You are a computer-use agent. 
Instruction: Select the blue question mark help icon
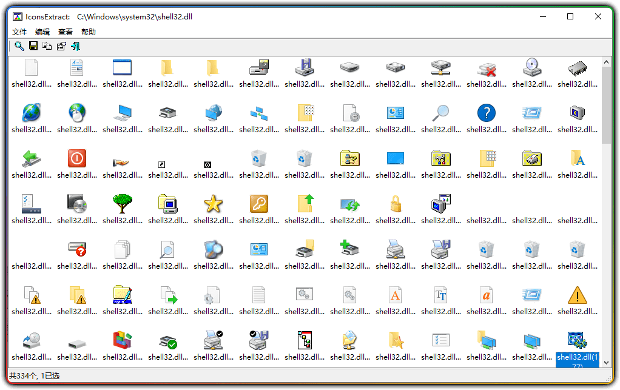click(x=487, y=113)
